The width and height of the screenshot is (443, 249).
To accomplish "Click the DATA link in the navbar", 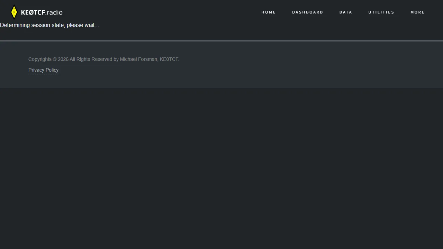I will pyautogui.click(x=346, y=12).
